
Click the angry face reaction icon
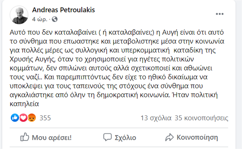(32, 118)
